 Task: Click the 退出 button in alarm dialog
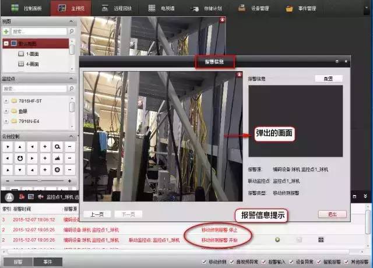pyautogui.click(x=332, y=214)
